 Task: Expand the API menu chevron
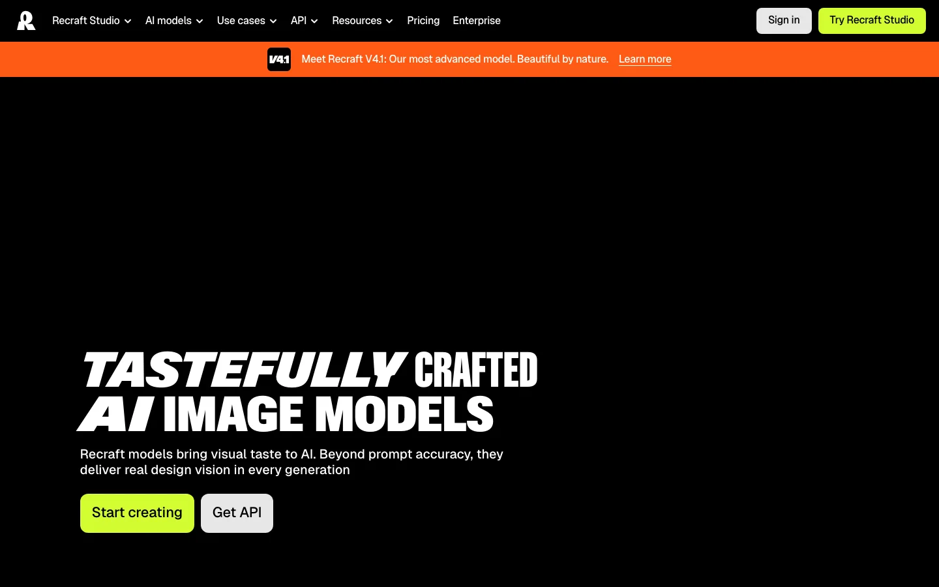tap(314, 22)
